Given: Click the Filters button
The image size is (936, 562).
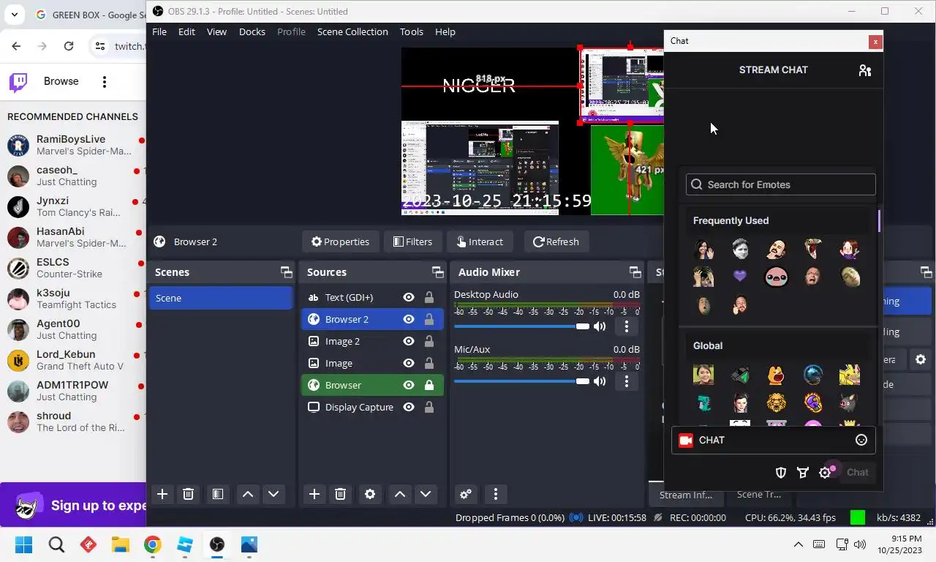Looking at the screenshot, I should click(412, 241).
